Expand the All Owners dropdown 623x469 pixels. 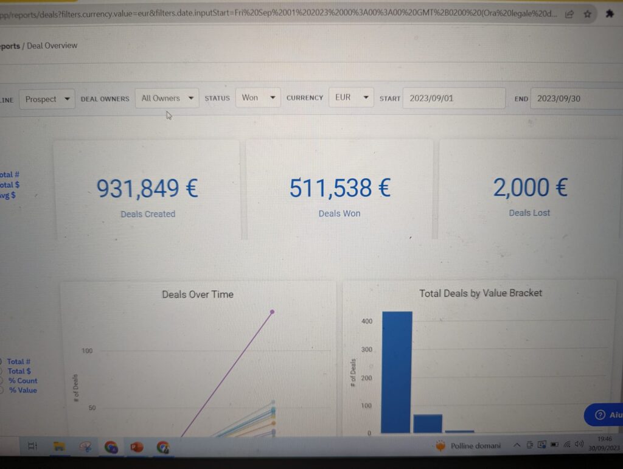[x=167, y=98]
